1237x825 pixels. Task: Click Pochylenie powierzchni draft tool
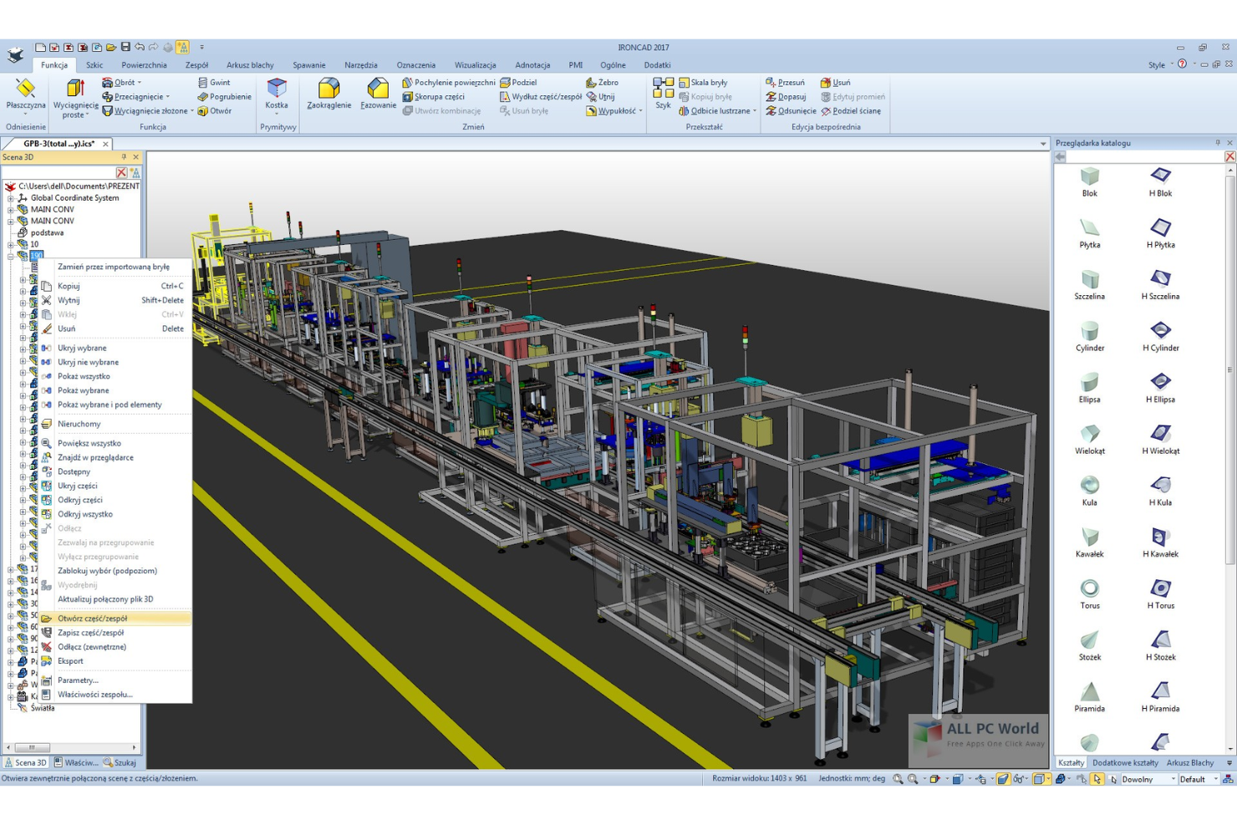click(x=449, y=83)
